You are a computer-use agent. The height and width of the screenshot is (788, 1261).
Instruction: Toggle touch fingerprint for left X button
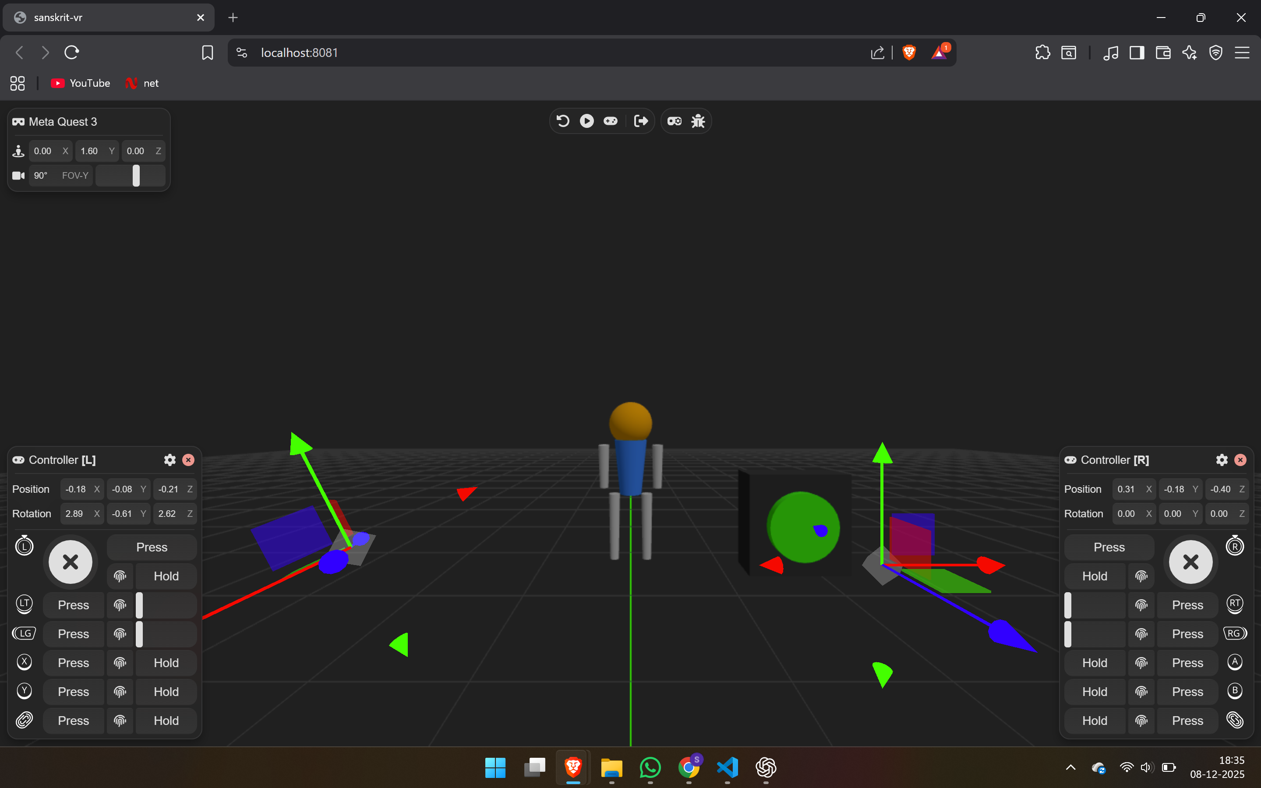(120, 663)
